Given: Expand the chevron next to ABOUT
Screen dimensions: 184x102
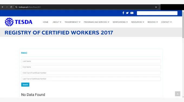Looking at the screenshot, I should [60, 22].
